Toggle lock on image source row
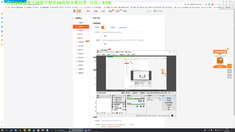 point(125,106)
